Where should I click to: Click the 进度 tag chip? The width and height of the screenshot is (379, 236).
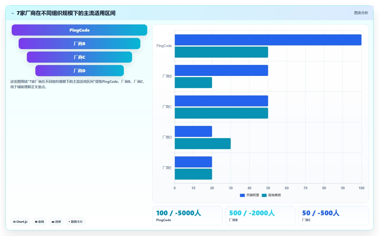click(x=56, y=222)
